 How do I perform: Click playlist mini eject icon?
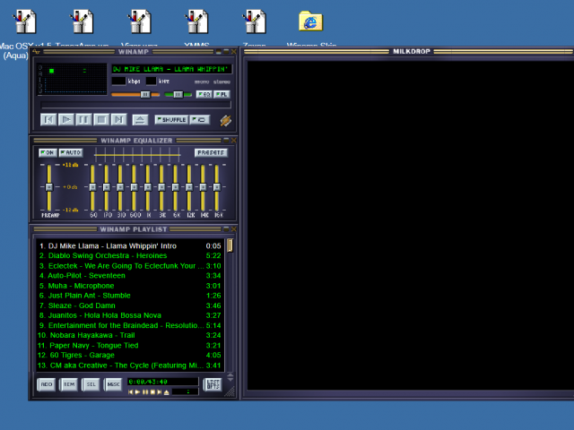coord(167,392)
